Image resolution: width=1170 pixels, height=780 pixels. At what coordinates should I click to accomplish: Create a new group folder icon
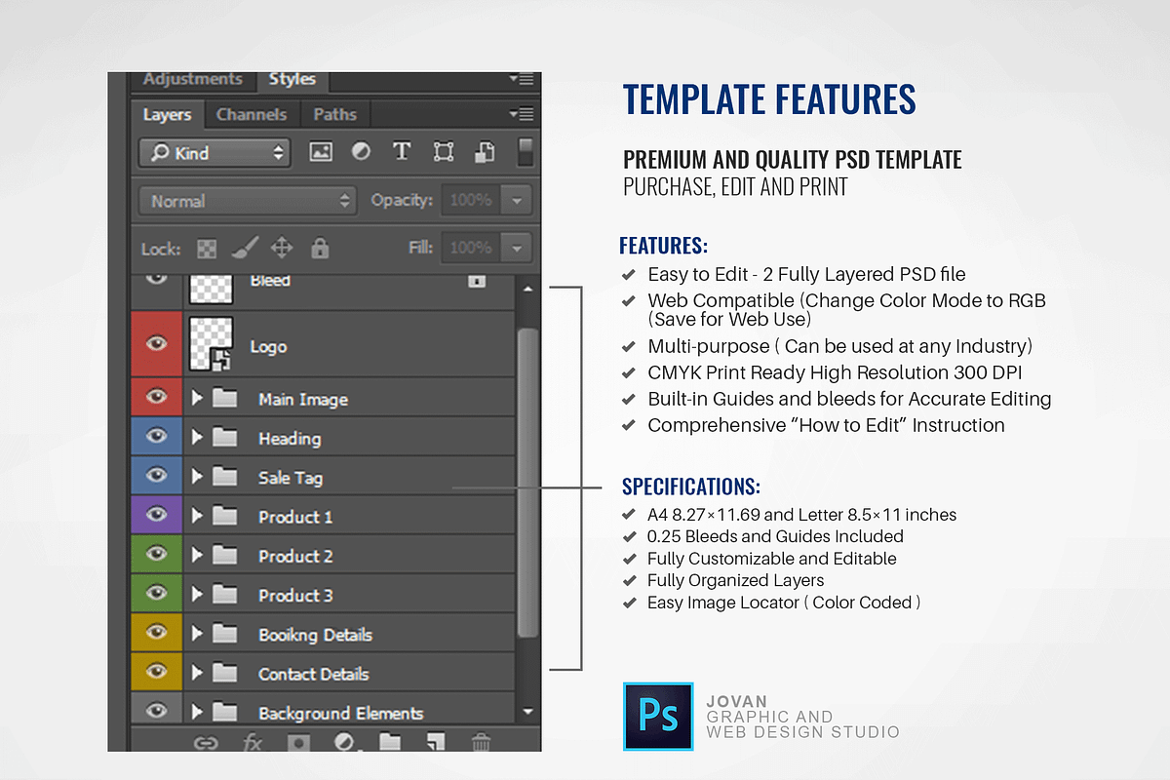[390, 742]
